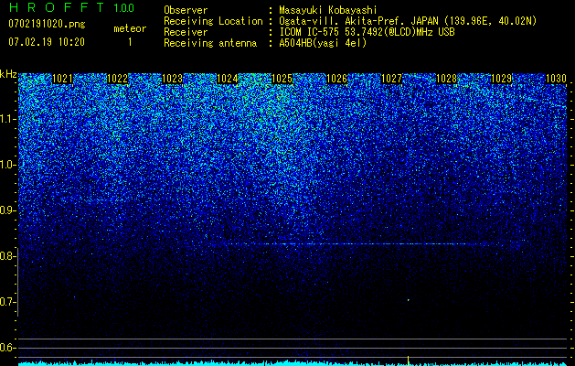This screenshot has height=366, width=575.
Task: Click the version number 1.0.0
Action: click(124, 8)
